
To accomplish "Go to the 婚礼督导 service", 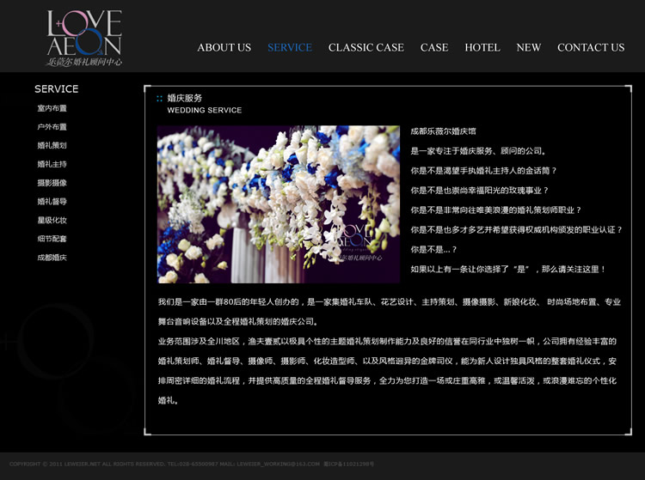I will pos(52,202).
